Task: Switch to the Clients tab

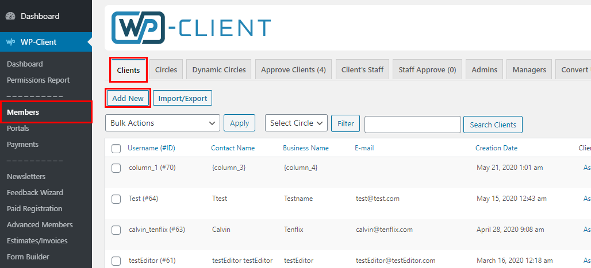Action: [129, 70]
